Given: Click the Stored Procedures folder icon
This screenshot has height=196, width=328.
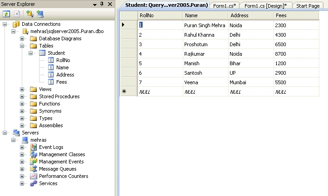Looking at the screenshot, I should click(x=33, y=97).
